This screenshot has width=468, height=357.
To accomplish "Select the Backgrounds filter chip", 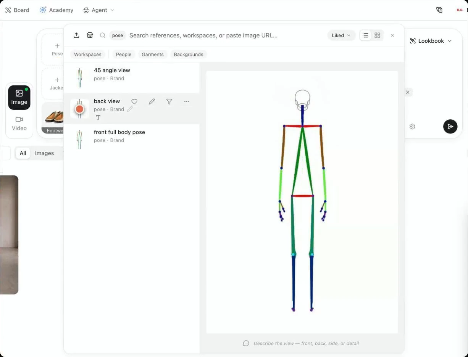I will point(189,55).
